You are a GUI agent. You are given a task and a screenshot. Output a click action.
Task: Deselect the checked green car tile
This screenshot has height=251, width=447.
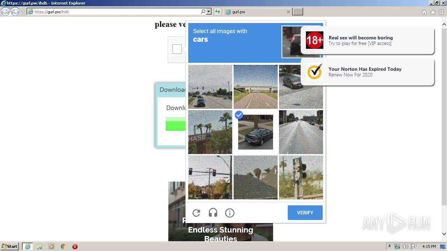[x=256, y=132]
